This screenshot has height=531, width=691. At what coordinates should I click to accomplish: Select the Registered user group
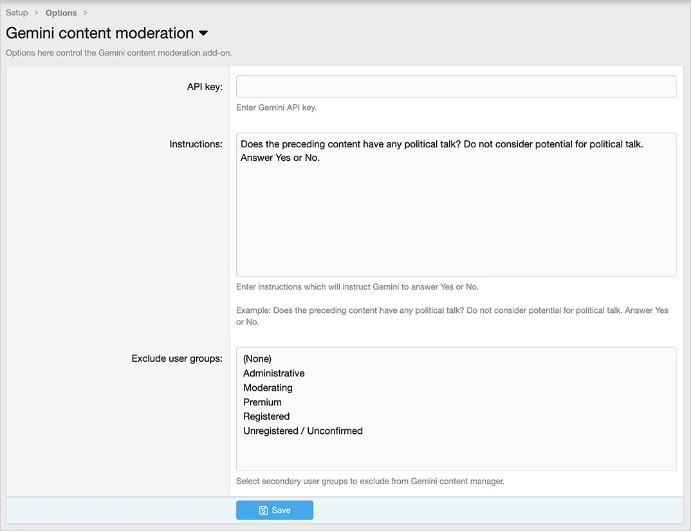pos(266,416)
